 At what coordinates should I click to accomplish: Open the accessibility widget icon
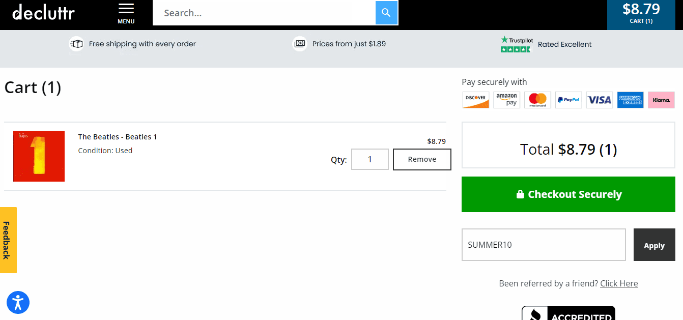(x=18, y=302)
